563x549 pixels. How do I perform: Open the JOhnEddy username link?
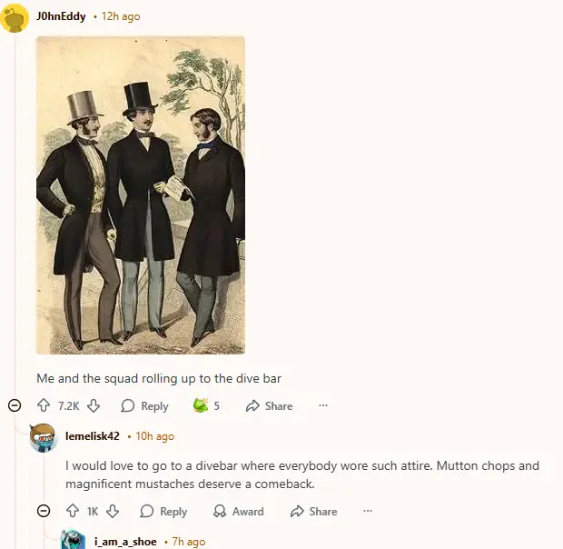tap(61, 16)
